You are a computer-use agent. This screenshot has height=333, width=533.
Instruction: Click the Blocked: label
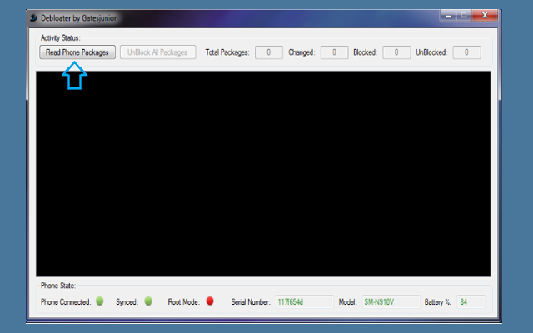(366, 52)
